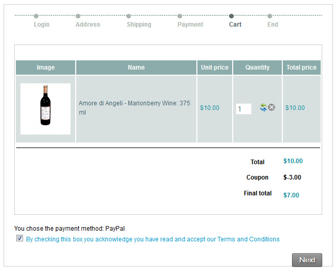The width and height of the screenshot is (335, 268).
Task: Click the Image column header
Action: point(46,68)
